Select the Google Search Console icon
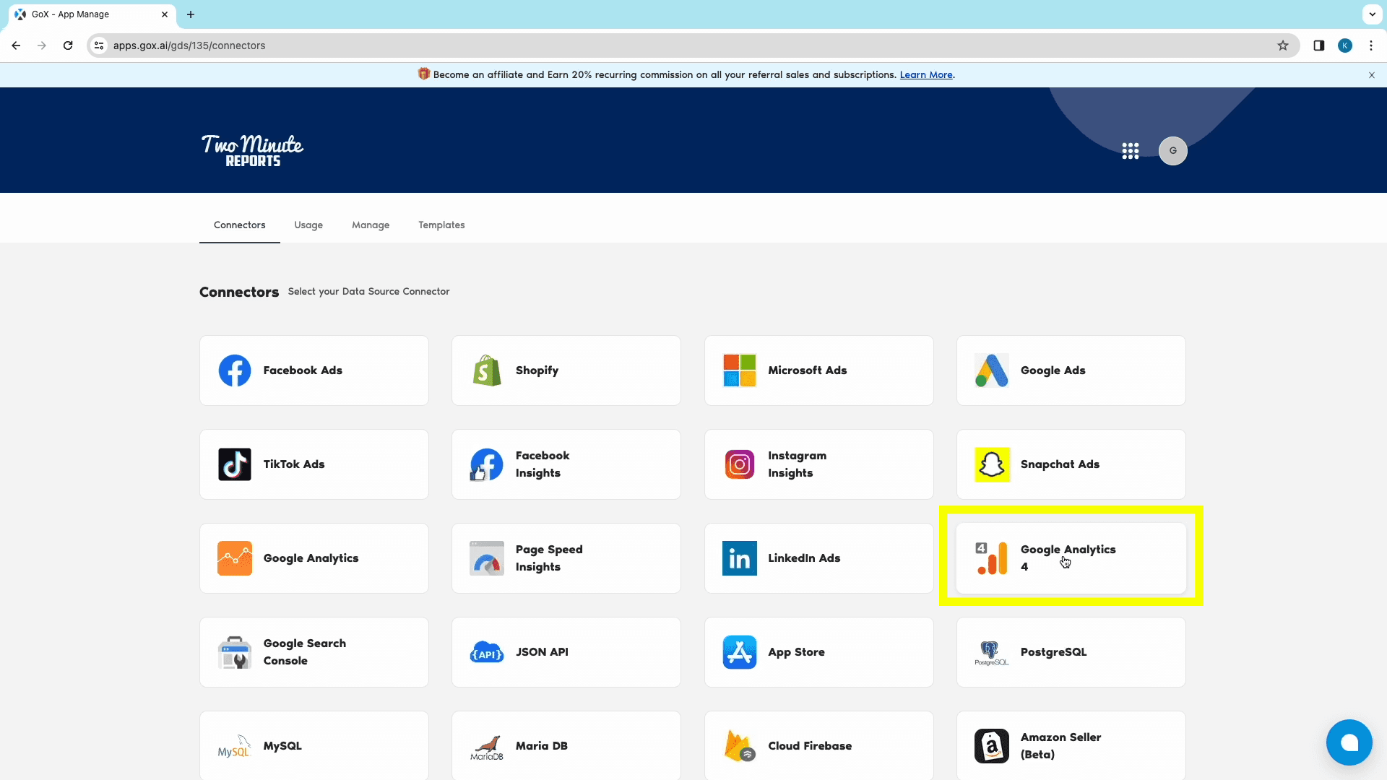The image size is (1387, 780). point(235,652)
